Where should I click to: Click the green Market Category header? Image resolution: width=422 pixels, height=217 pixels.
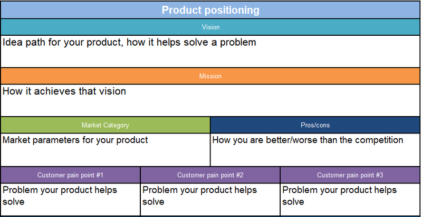tap(105, 125)
